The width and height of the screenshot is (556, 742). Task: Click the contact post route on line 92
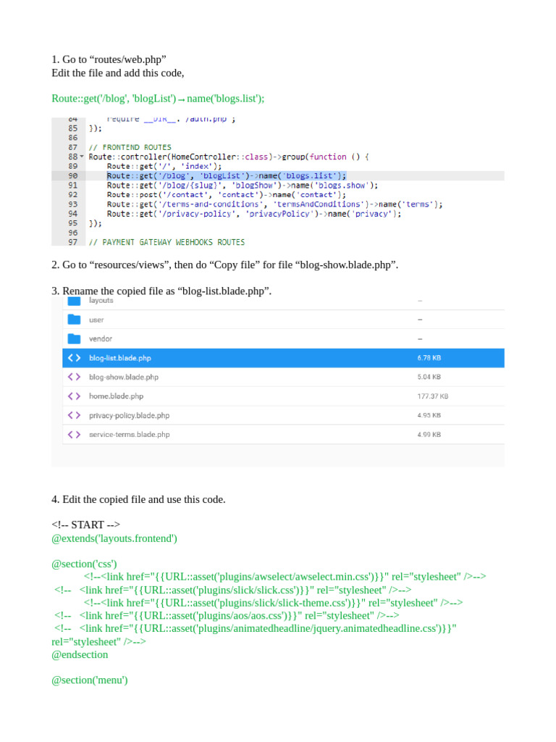click(x=227, y=194)
